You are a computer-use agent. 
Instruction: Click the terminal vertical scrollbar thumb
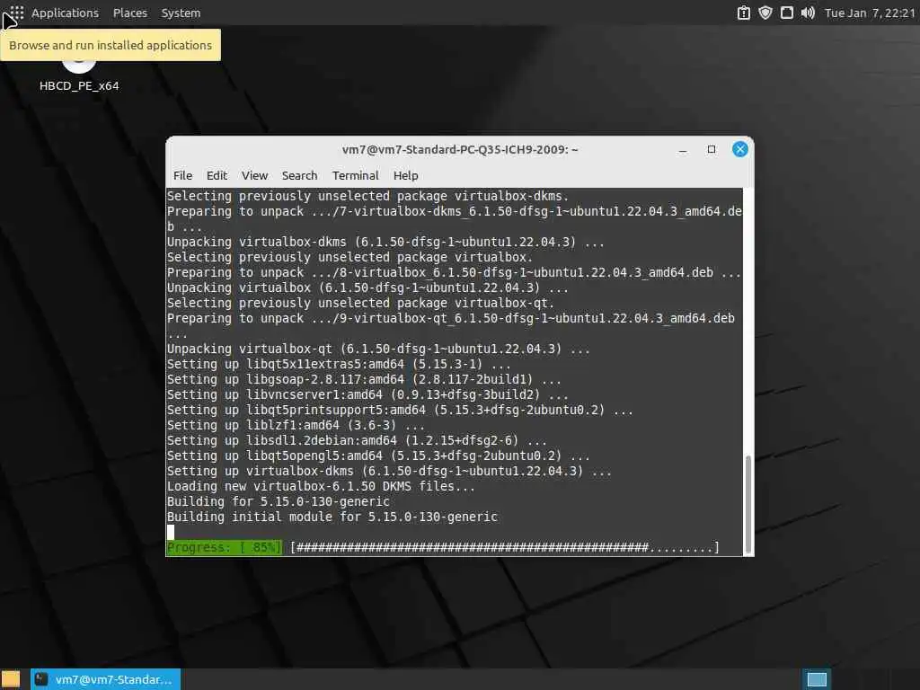tap(748, 505)
